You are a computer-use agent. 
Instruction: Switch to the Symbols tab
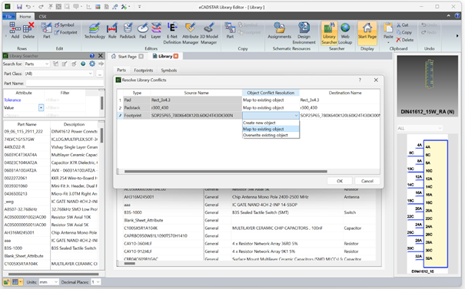169,71
